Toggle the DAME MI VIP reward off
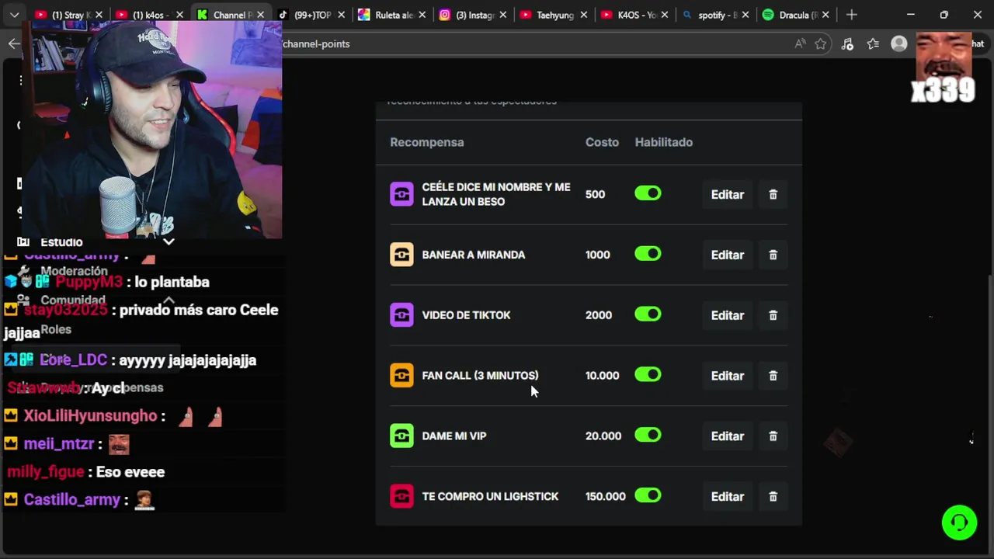This screenshot has height=559, width=994. pyautogui.click(x=648, y=436)
